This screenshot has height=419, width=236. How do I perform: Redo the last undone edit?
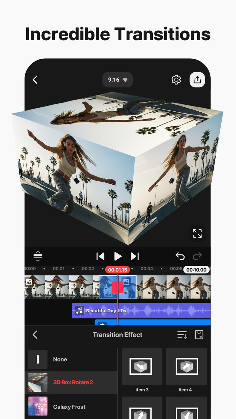197,256
